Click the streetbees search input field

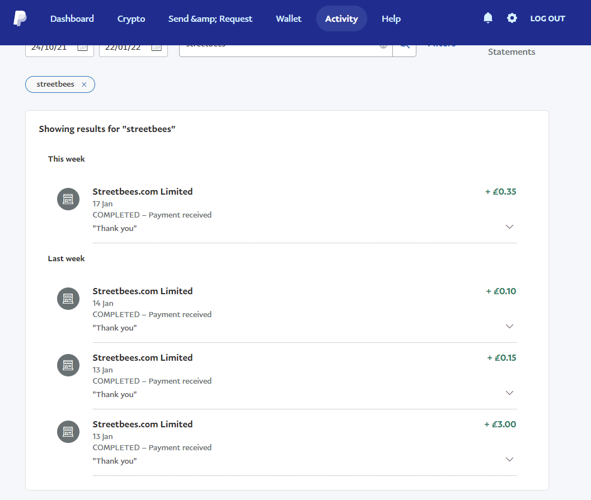coord(285,50)
